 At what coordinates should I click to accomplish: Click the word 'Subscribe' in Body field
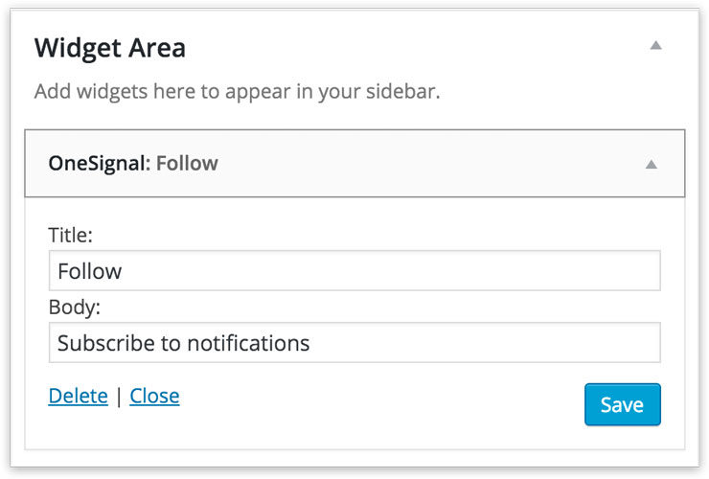tap(99, 343)
